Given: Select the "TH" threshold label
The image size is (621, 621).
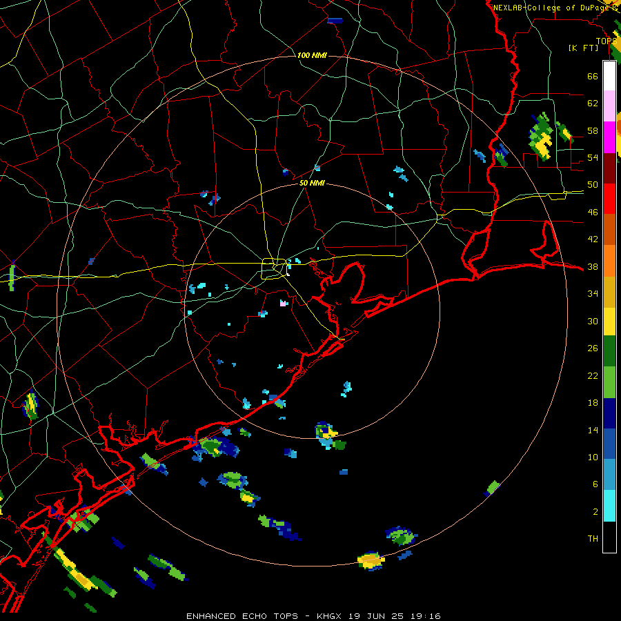Looking at the screenshot, I should tap(593, 539).
